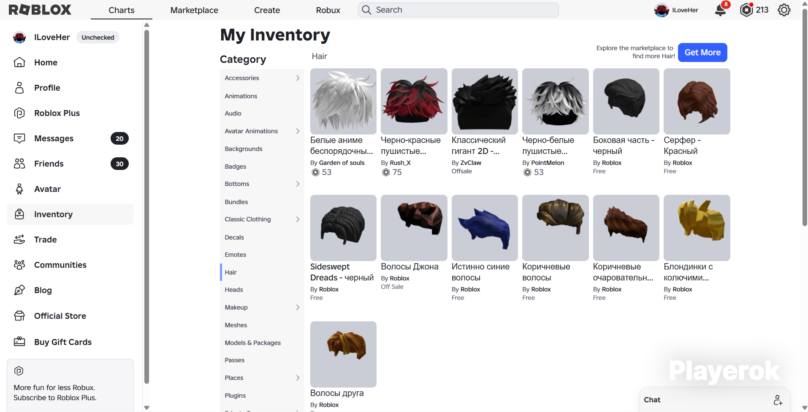Select the Audio category
Image resolution: width=808 pixels, height=412 pixels.
(x=262, y=113)
